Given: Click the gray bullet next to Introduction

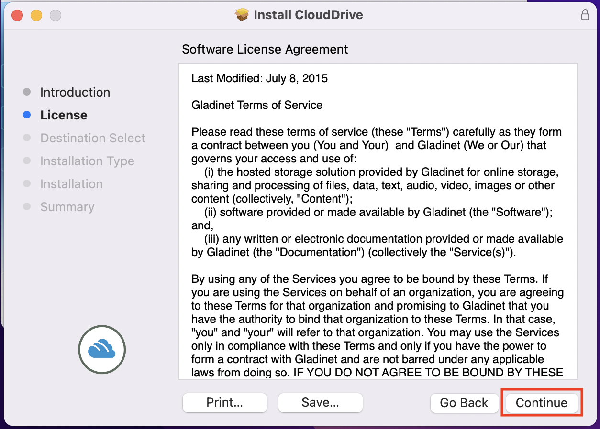Looking at the screenshot, I should pos(27,92).
